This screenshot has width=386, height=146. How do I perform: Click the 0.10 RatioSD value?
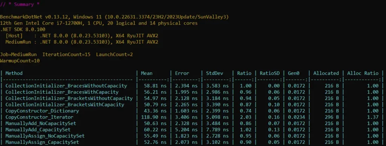pos(274,105)
